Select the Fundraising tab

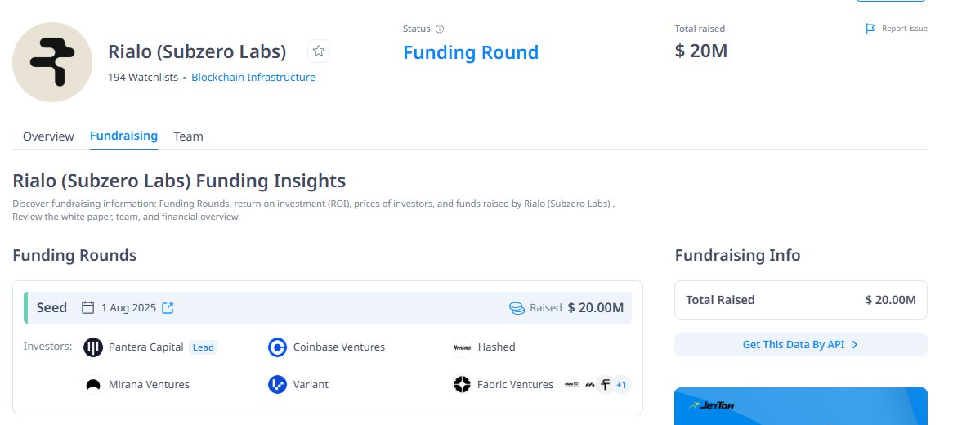click(x=123, y=136)
